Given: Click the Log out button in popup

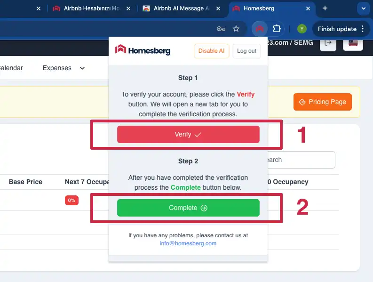Looking at the screenshot, I should (x=246, y=51).
